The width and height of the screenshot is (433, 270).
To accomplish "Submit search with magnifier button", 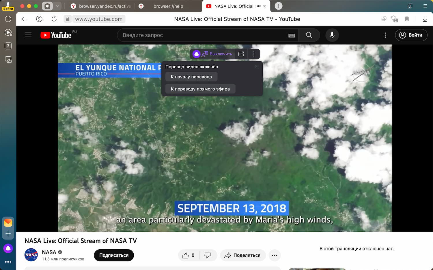I will (x=309, y=35).
